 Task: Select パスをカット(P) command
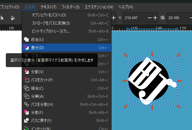[x=66, y=80]
